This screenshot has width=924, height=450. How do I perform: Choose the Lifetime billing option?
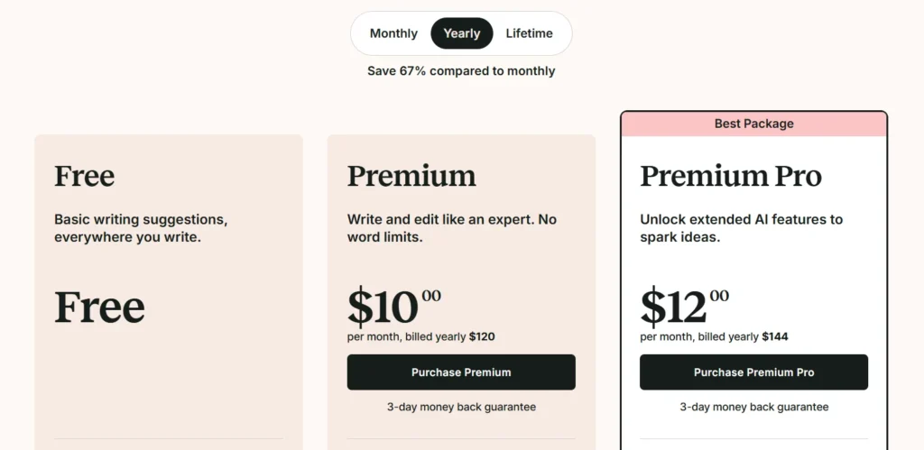tap(529, 33)
